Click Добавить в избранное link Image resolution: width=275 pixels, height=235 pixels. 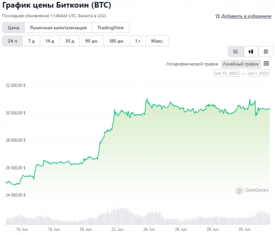click(x=247, y=16)
